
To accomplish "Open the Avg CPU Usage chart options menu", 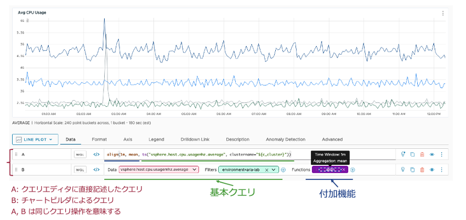I will point(443,13).
